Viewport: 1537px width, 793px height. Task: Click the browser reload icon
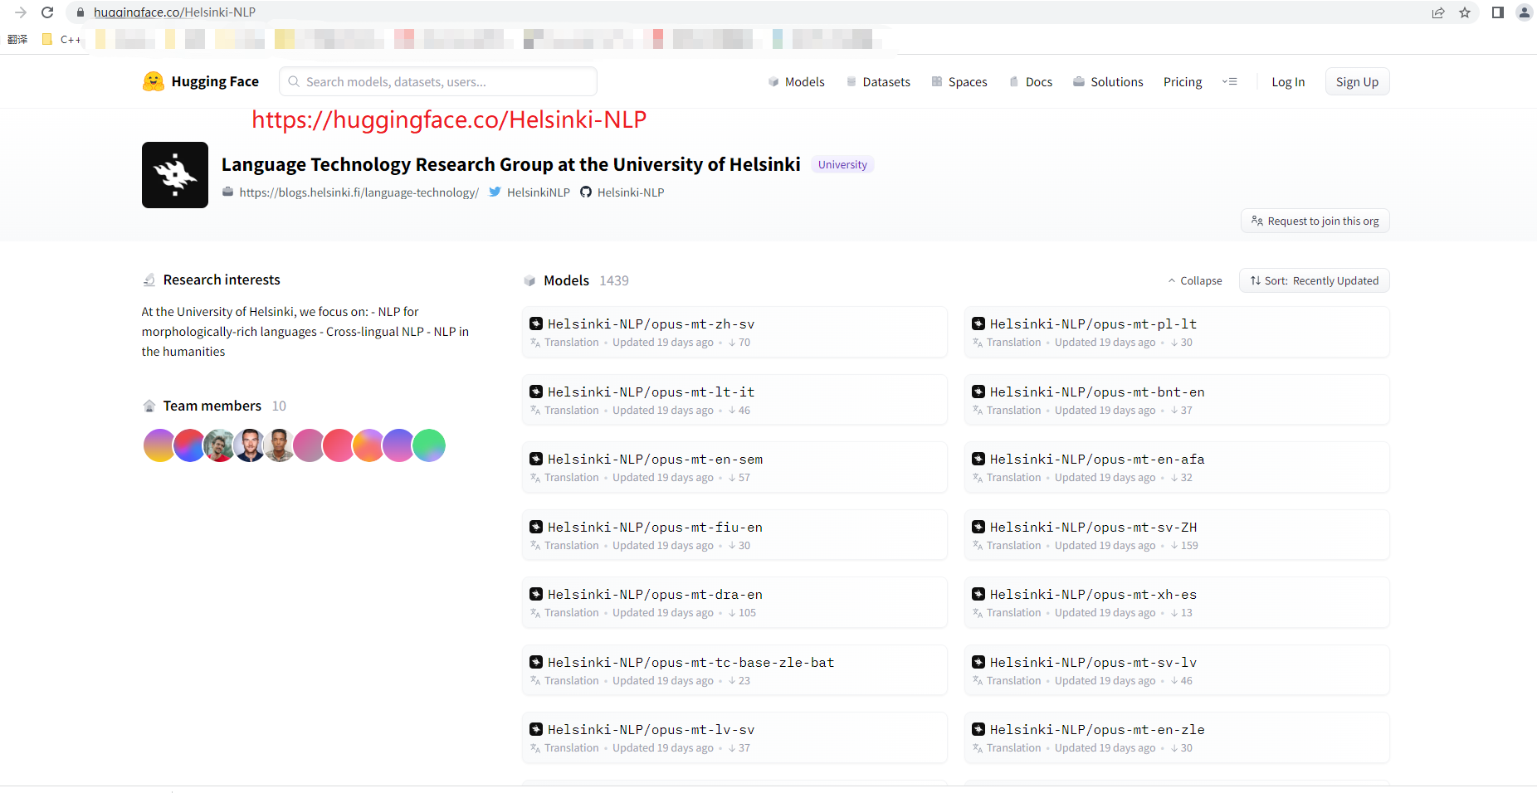point(47,12)
